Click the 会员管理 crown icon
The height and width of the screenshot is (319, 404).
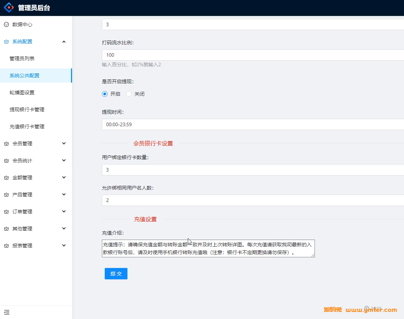(6, 144)
